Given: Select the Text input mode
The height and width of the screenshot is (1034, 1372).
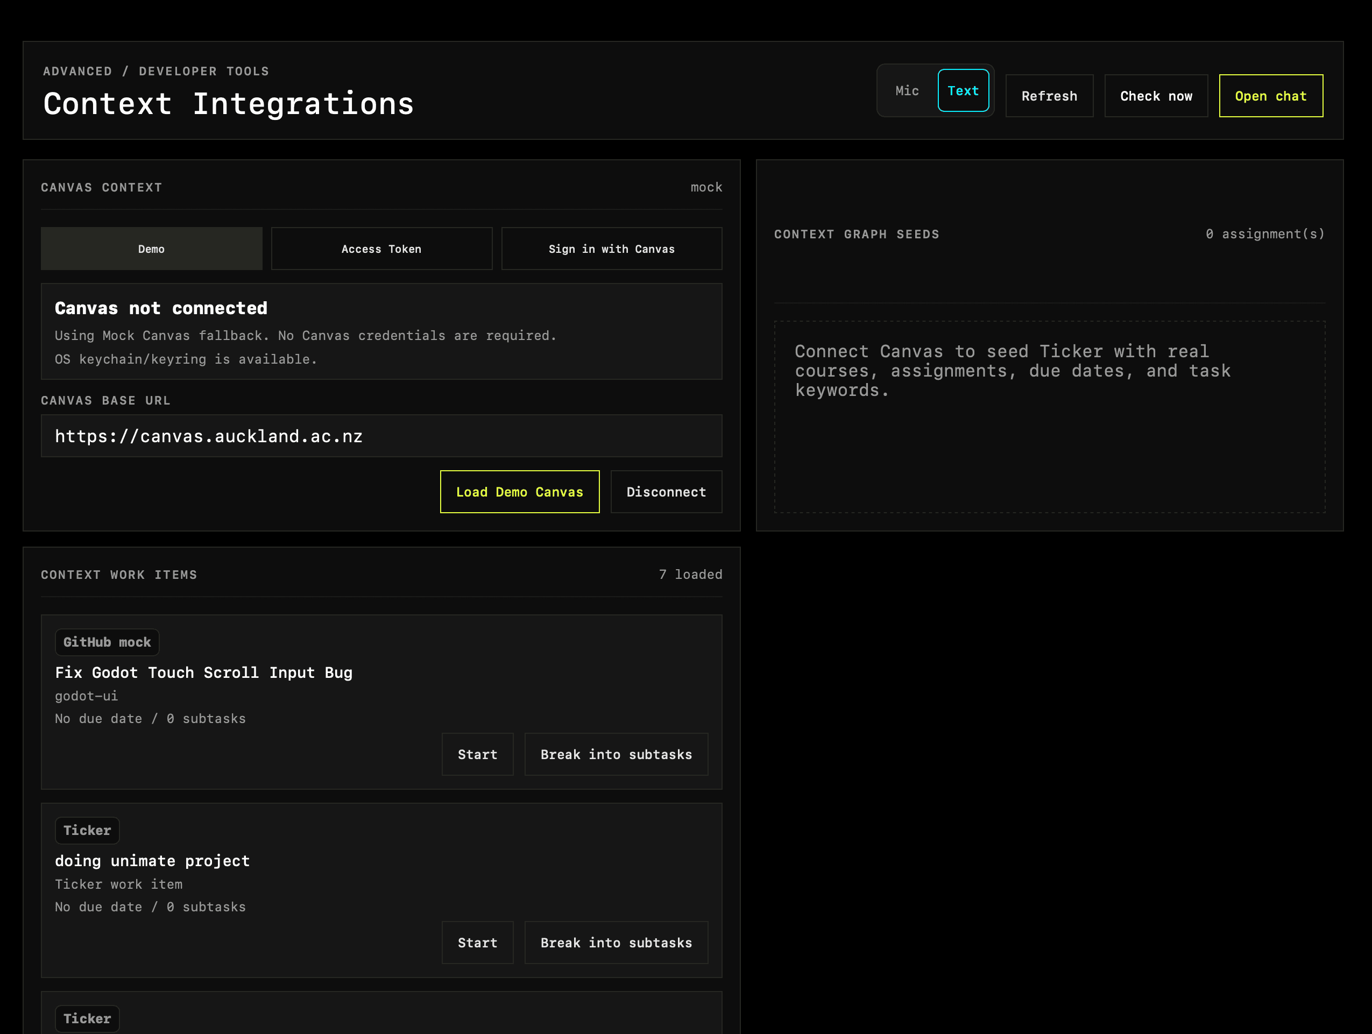Looking at the screenshot, I should [963, 90].
